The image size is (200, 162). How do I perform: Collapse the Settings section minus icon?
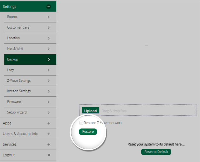tap(48, 6)
